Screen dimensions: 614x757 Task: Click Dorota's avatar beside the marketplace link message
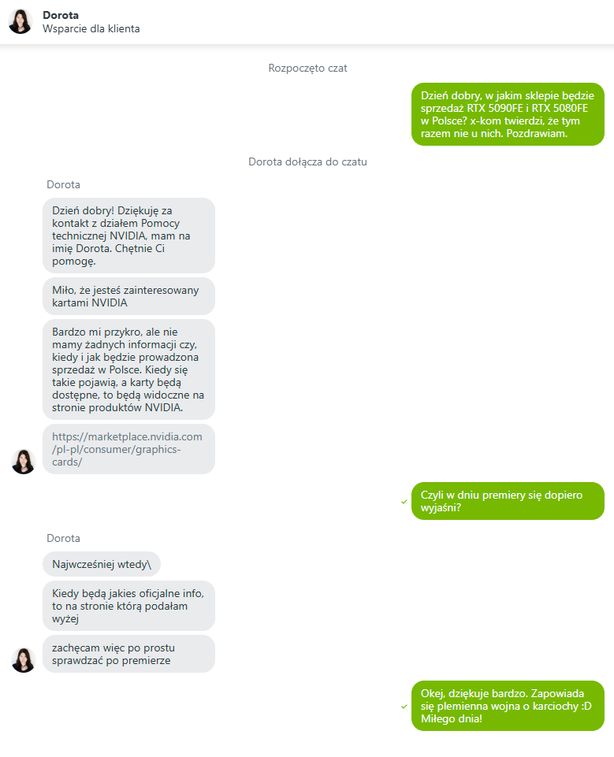tap(24, 462)
